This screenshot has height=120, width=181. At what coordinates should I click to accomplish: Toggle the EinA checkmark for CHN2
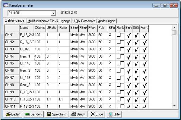pyautogui.click(x=129, y=42)
